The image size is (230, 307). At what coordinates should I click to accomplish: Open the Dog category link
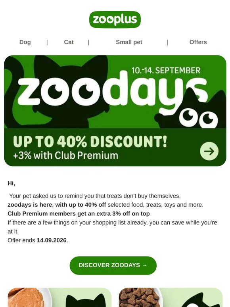25,42
